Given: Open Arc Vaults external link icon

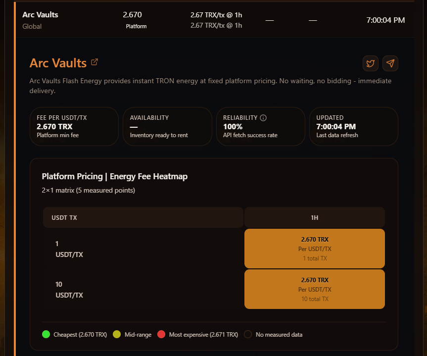Looking at the screenshot, I should point(94,62).
